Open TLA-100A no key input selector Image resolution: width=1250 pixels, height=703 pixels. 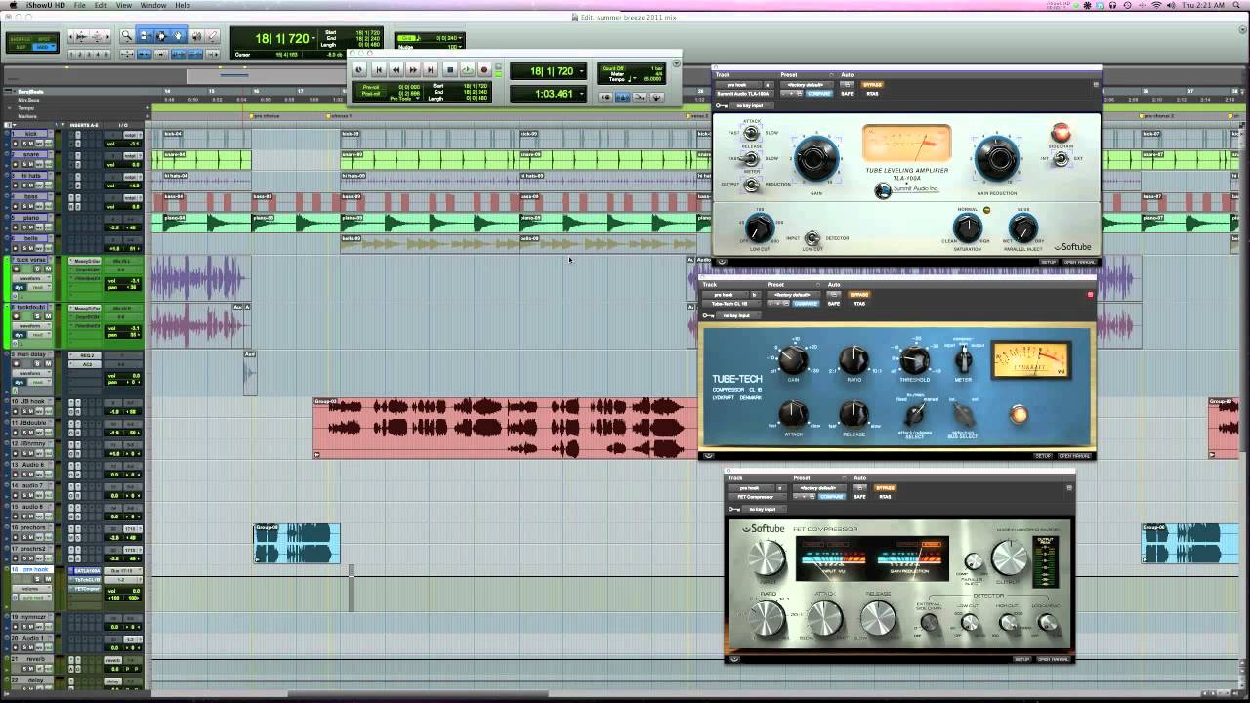click(x=750, y=105)
